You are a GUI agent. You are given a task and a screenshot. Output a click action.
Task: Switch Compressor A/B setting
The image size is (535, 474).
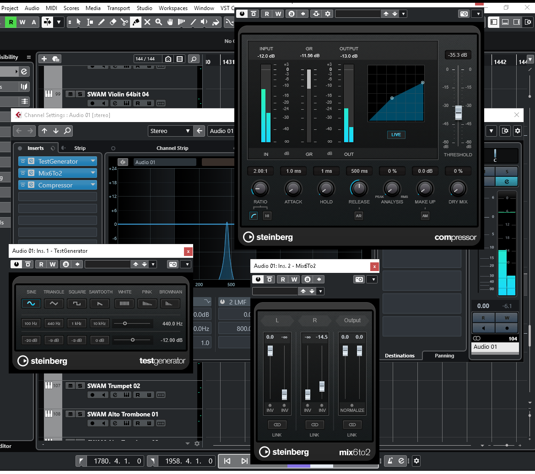coord(292,14)
